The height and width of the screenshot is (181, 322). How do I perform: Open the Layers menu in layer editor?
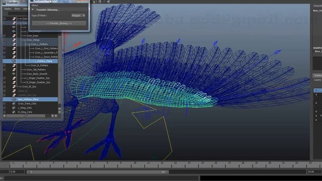pyautogui.click(x=317, y=80)
